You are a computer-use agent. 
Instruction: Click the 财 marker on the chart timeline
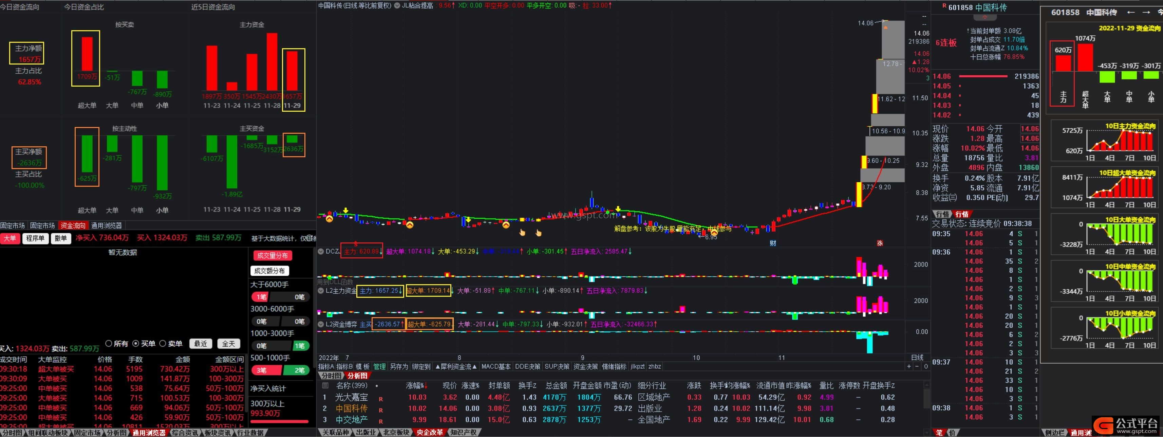point(773,243)
